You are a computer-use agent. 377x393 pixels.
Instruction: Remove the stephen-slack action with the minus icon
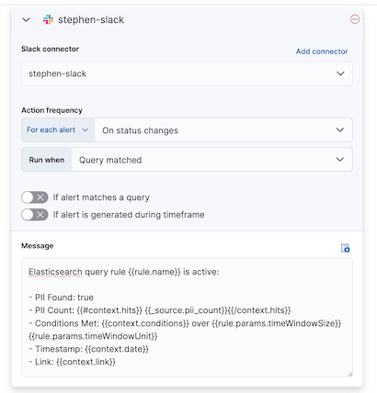tap(355, 19)
